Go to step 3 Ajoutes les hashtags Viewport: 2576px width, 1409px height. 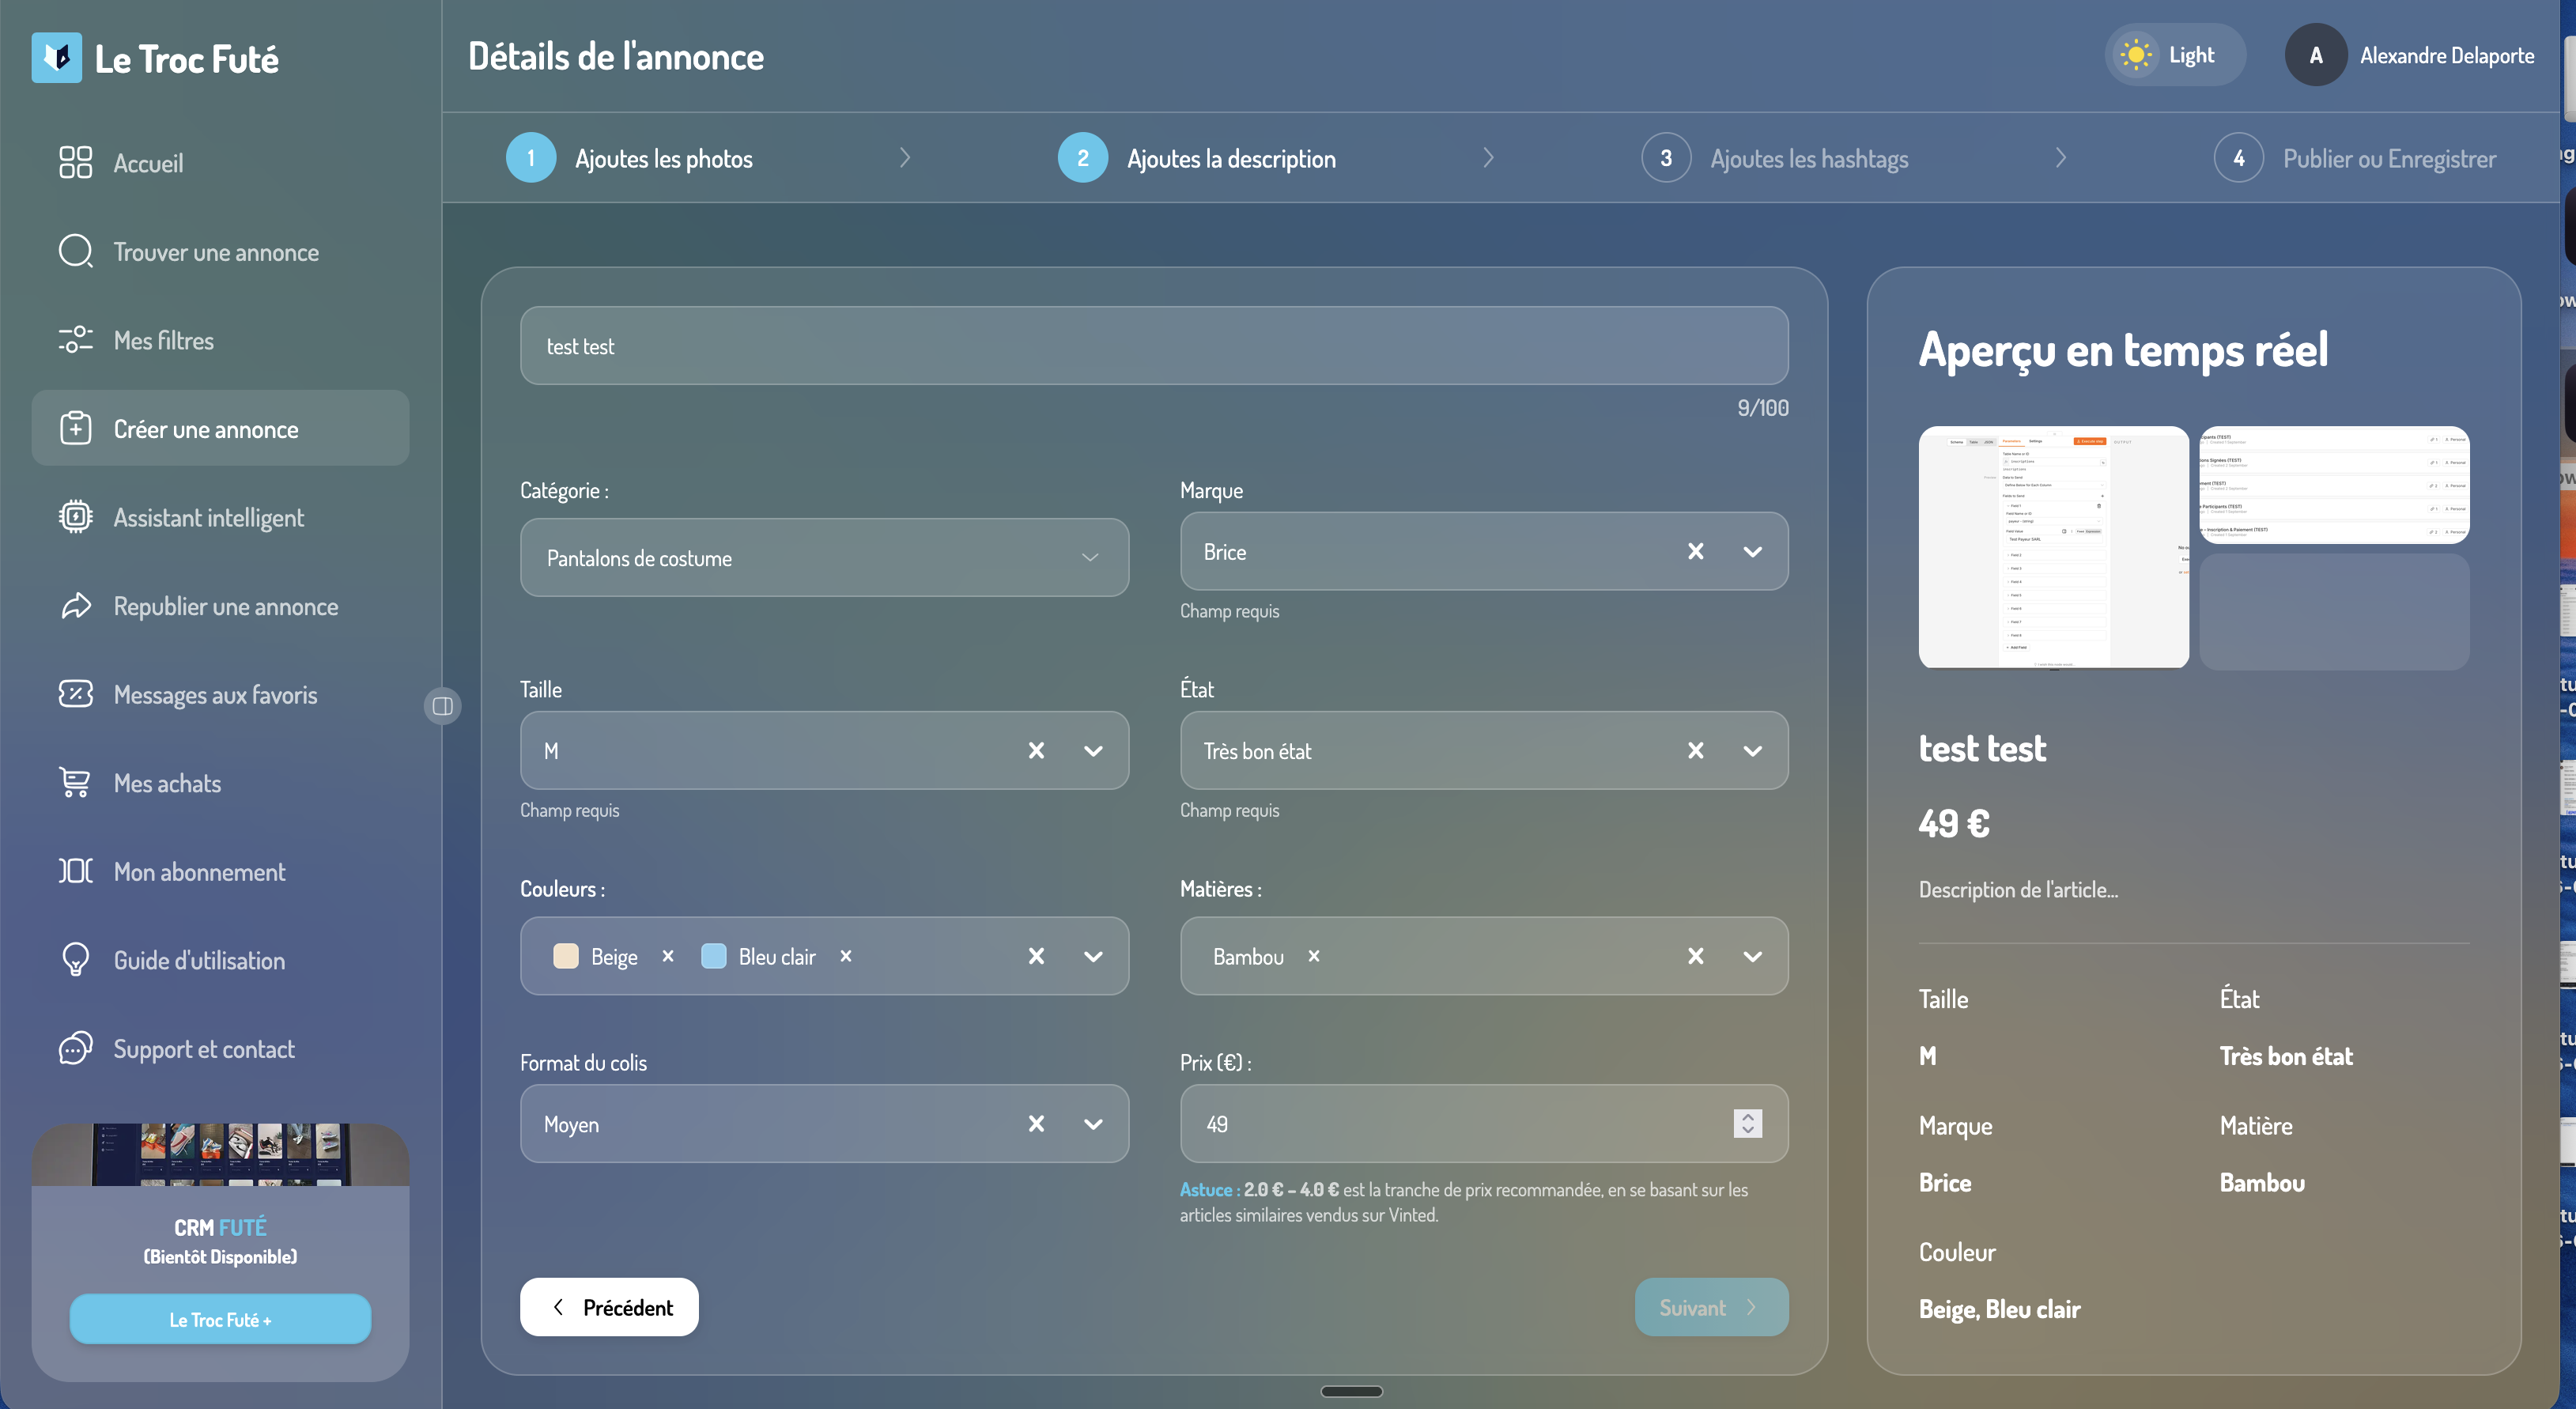pos(1775,158)
